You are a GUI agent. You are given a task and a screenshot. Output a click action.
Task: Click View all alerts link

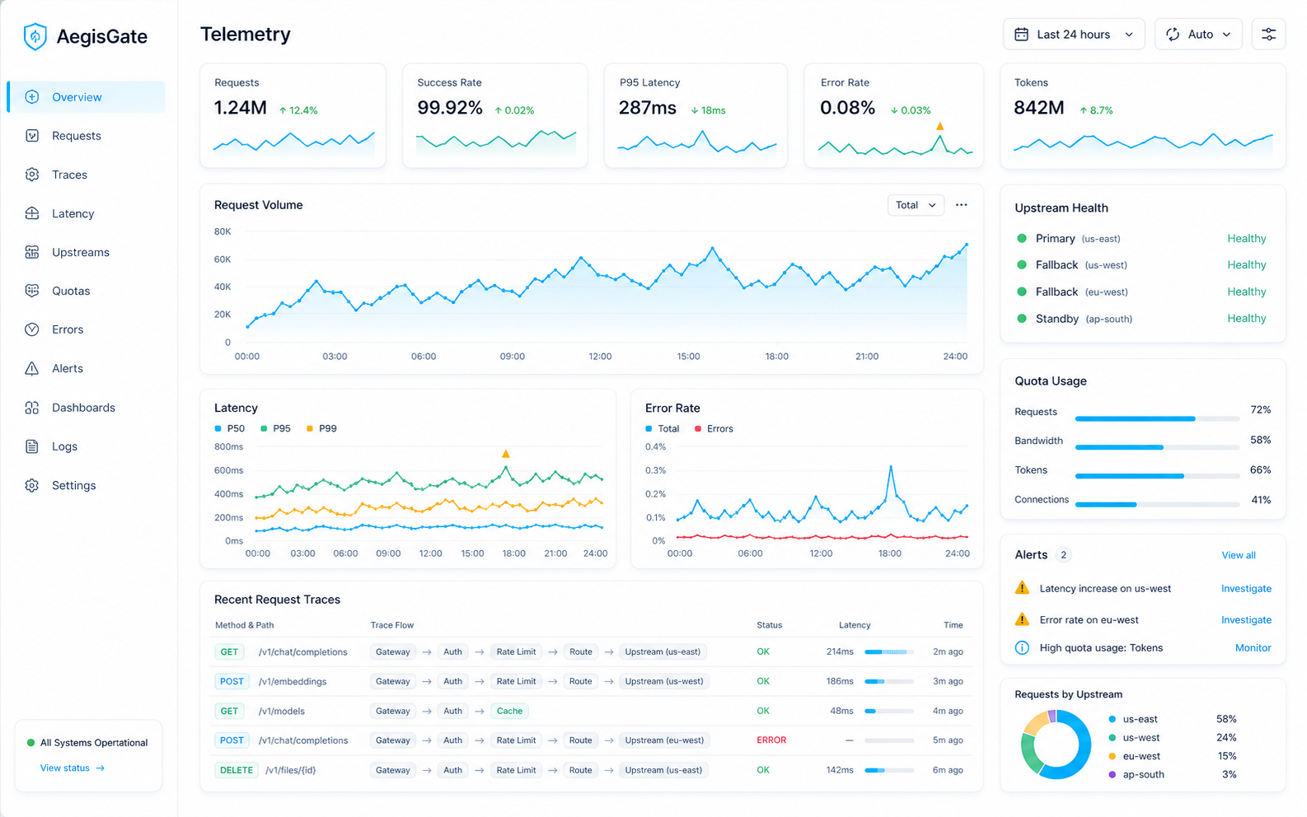pos(1239,555)
